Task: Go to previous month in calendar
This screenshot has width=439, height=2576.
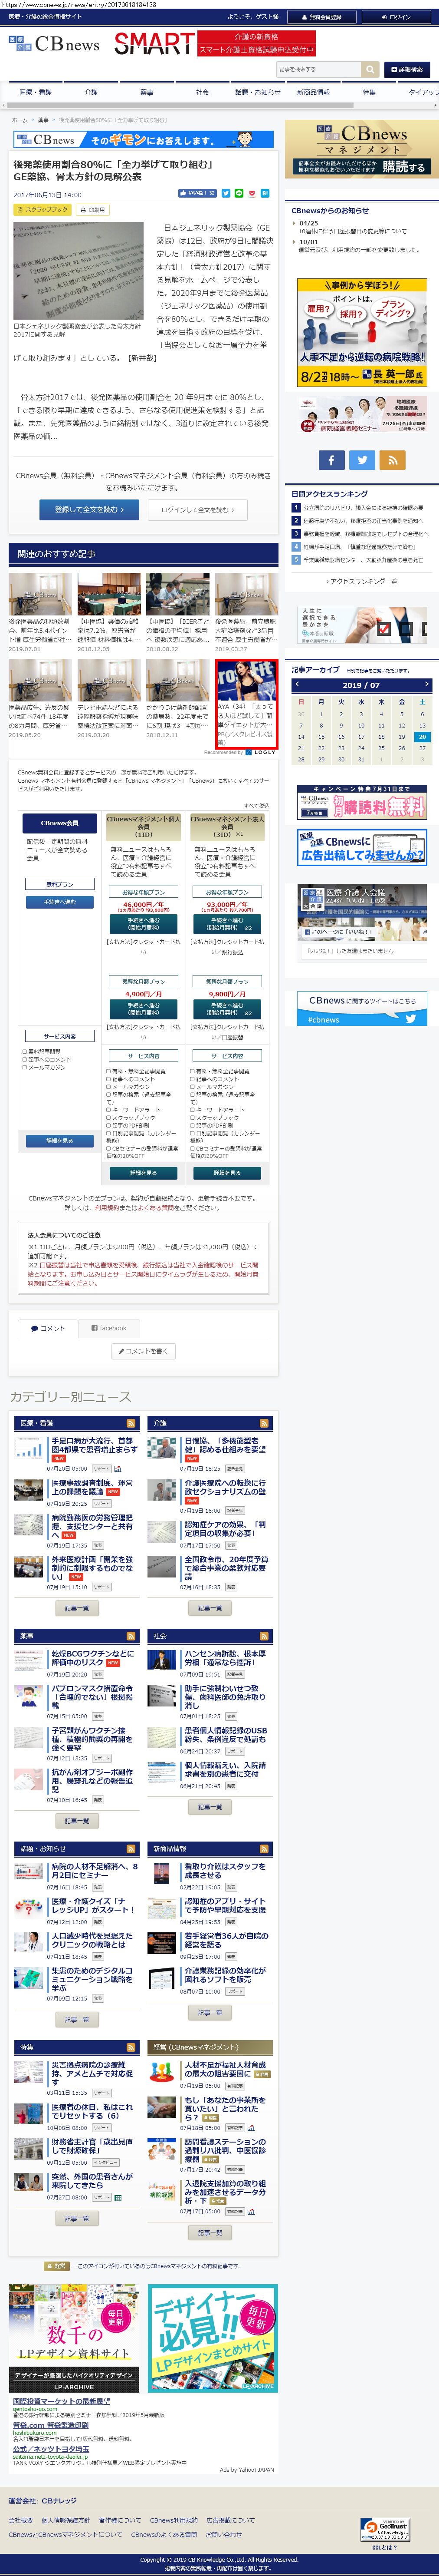Action: [296, 685]
